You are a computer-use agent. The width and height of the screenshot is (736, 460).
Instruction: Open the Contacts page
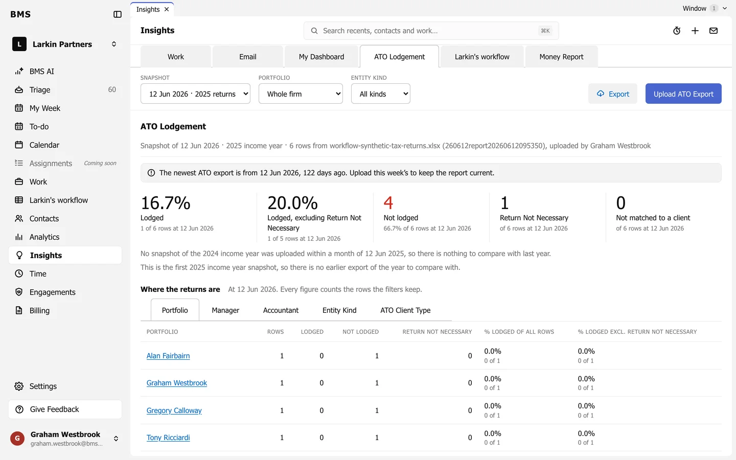(x=65, y=219)
